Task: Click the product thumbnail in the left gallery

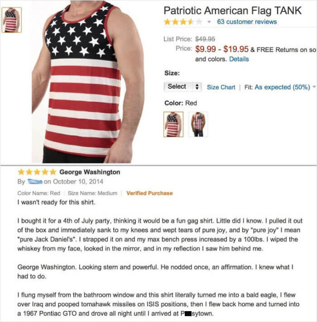Action: (x=11, y=20)
